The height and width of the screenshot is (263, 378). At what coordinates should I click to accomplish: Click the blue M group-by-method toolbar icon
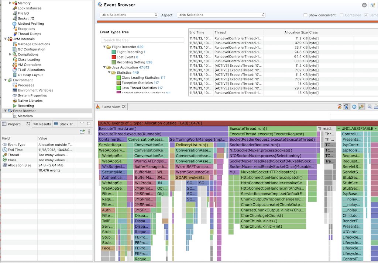tap(354, 107)
